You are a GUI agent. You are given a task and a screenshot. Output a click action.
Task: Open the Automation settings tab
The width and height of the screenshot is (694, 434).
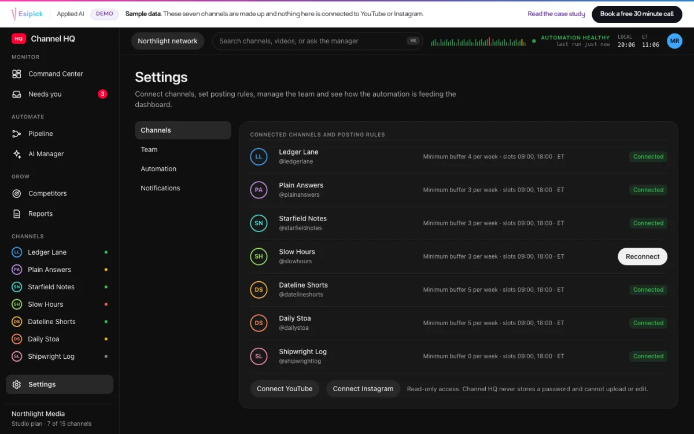[183, 169]
